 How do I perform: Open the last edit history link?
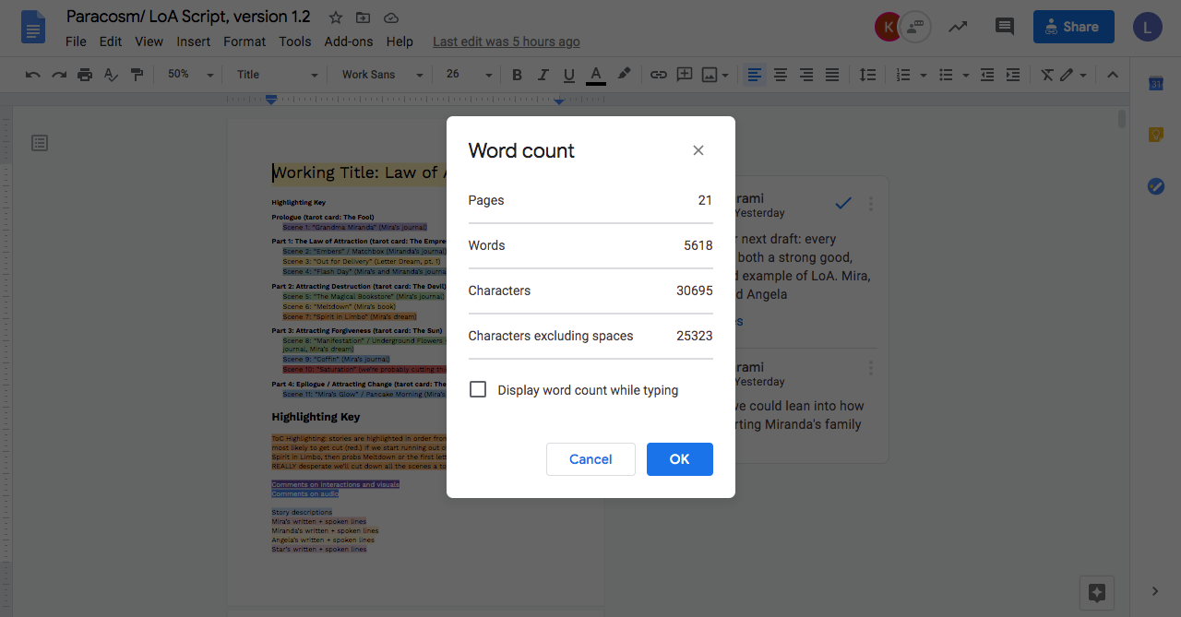click(507, 42)
